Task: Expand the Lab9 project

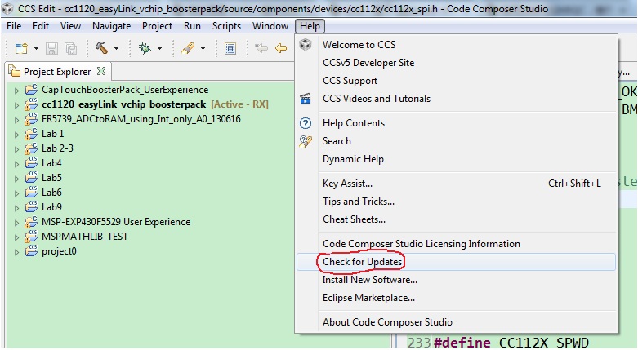Action: [x=16, y=208]
